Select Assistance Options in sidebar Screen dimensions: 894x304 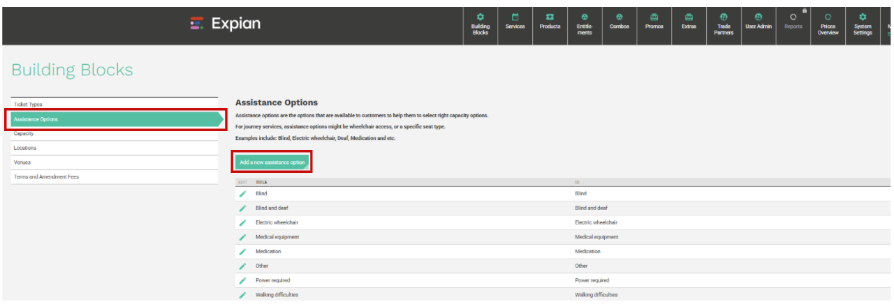(116, 119)
